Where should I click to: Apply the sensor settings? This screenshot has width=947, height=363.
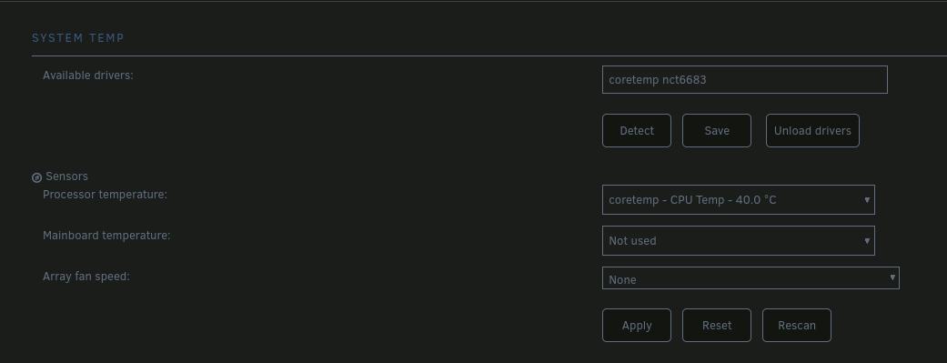637,326
